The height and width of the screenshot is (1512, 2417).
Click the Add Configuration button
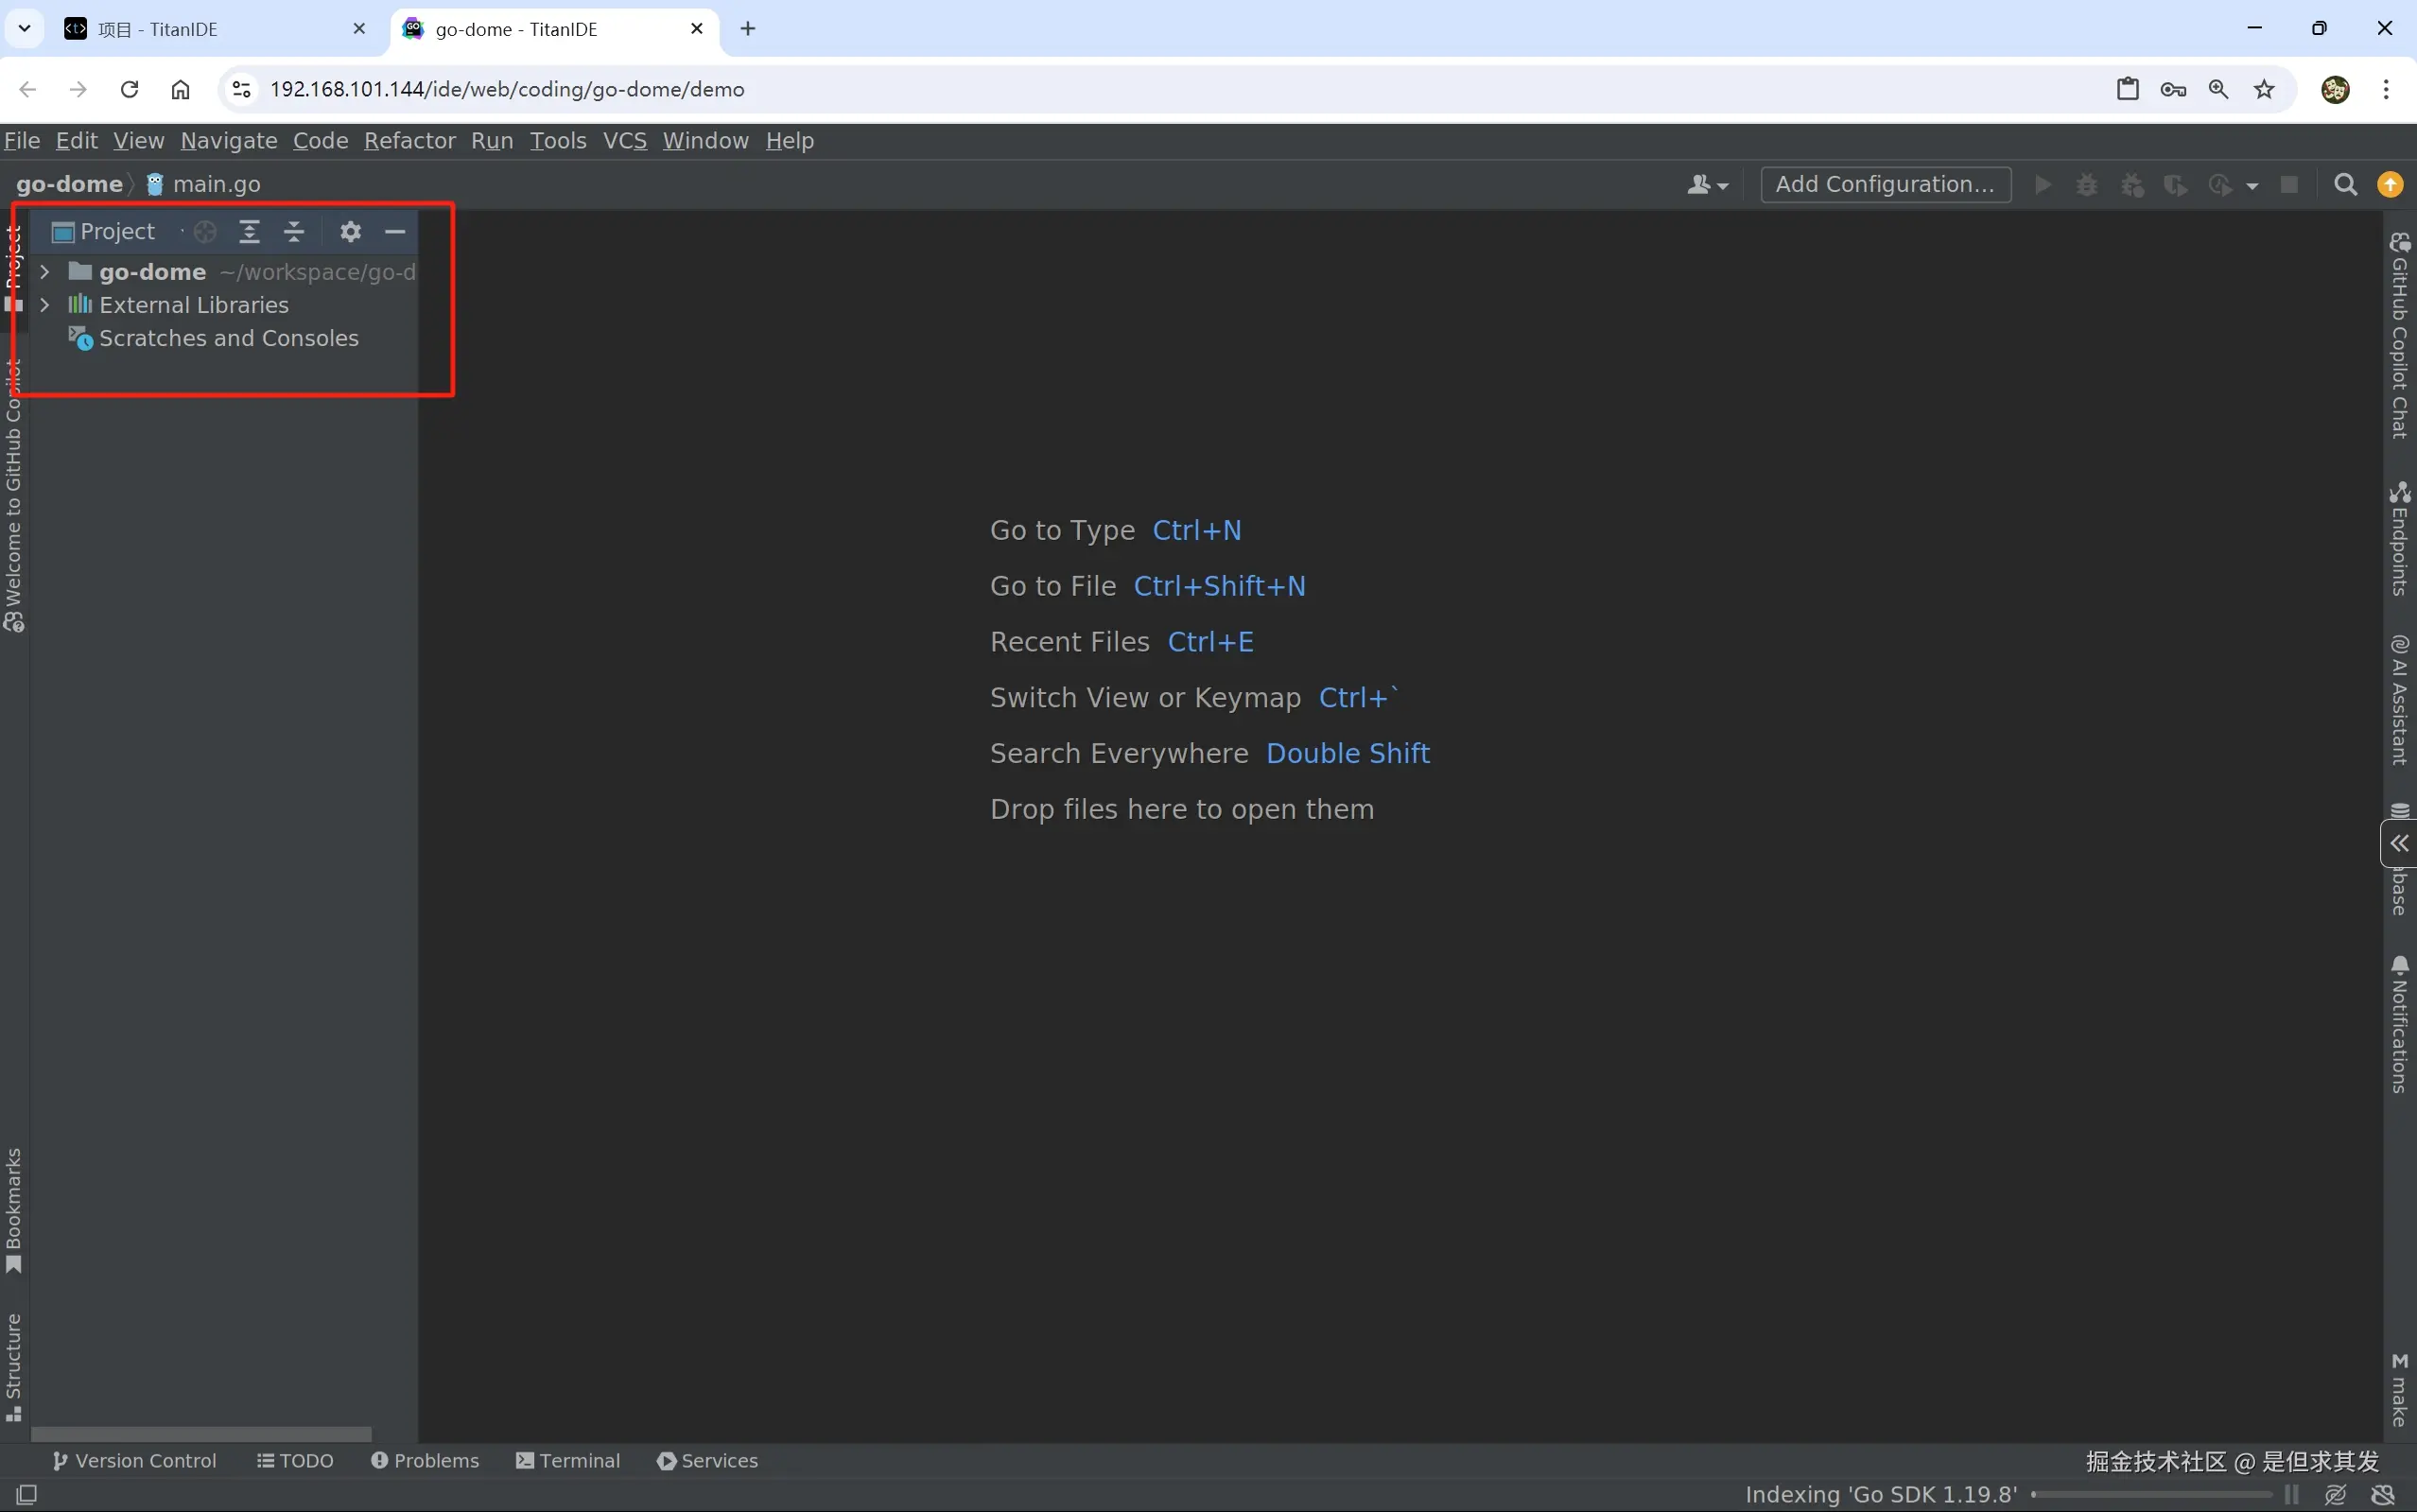(x=1885, y=185)
